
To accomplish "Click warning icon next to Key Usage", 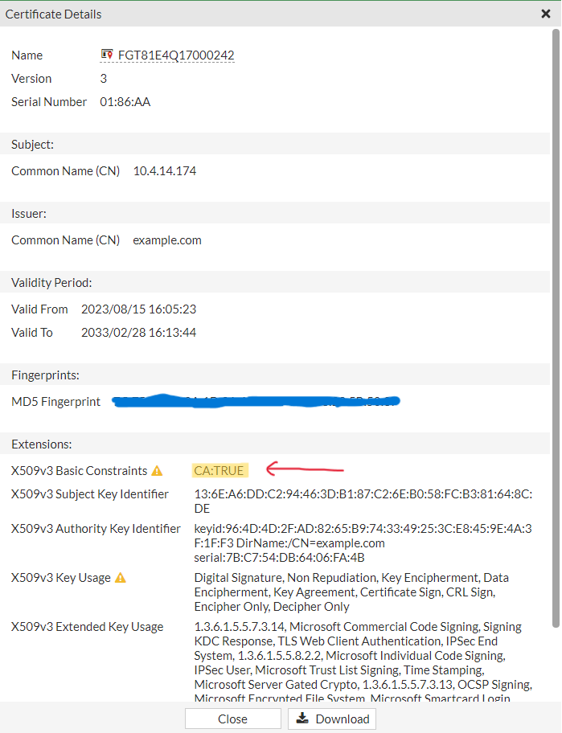I will coord(121,578).
